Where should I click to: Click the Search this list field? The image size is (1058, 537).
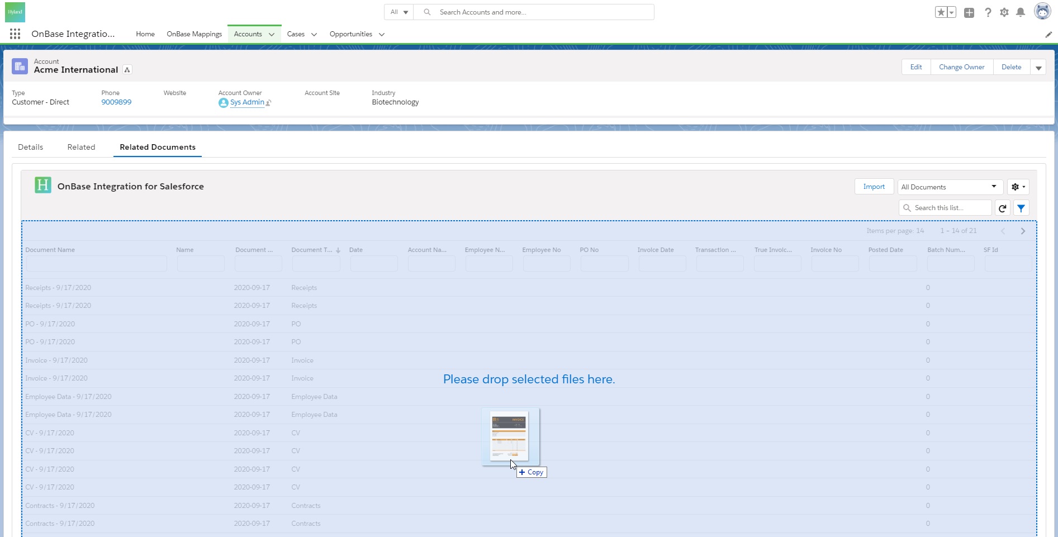(950, 208)
